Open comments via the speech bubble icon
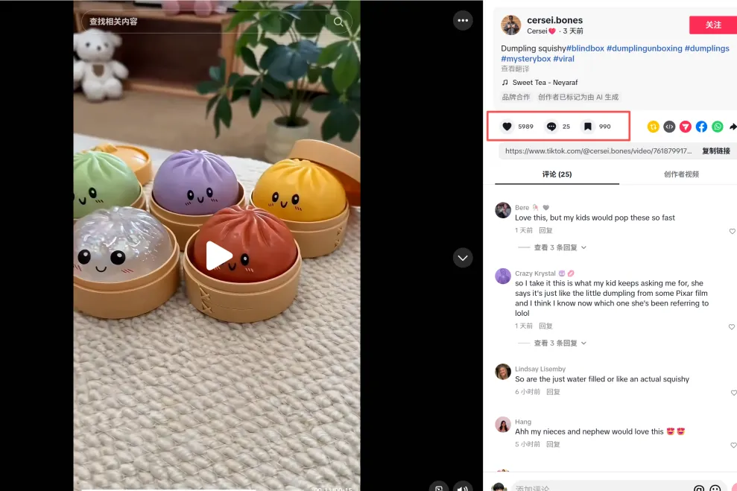The height and width of the screenshot is (491, 737). coord(551,127)
